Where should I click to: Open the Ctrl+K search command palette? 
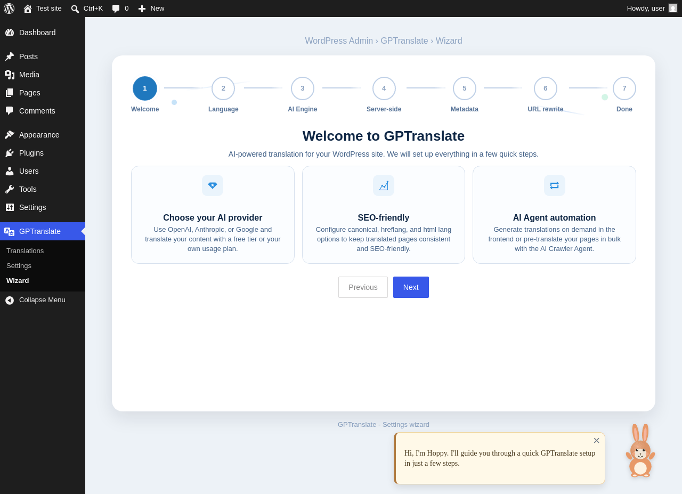tap(87, 9)
